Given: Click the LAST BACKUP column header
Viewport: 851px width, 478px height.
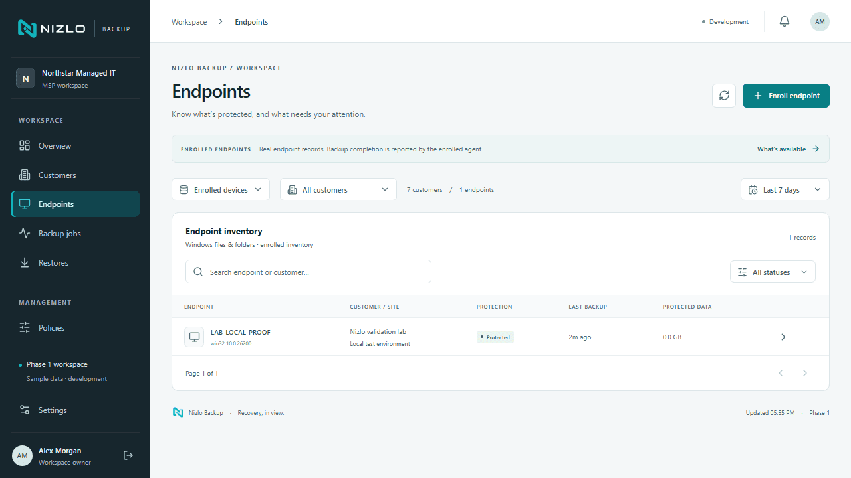Looking at the screenshot, I should pyautogui.click(x=588, y=307).
